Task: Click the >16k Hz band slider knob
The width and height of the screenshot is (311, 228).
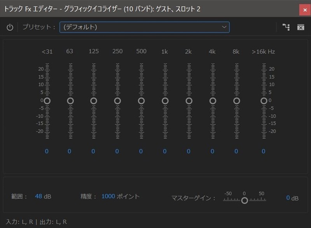Action: pyautogui.click(x=264, y=101)
